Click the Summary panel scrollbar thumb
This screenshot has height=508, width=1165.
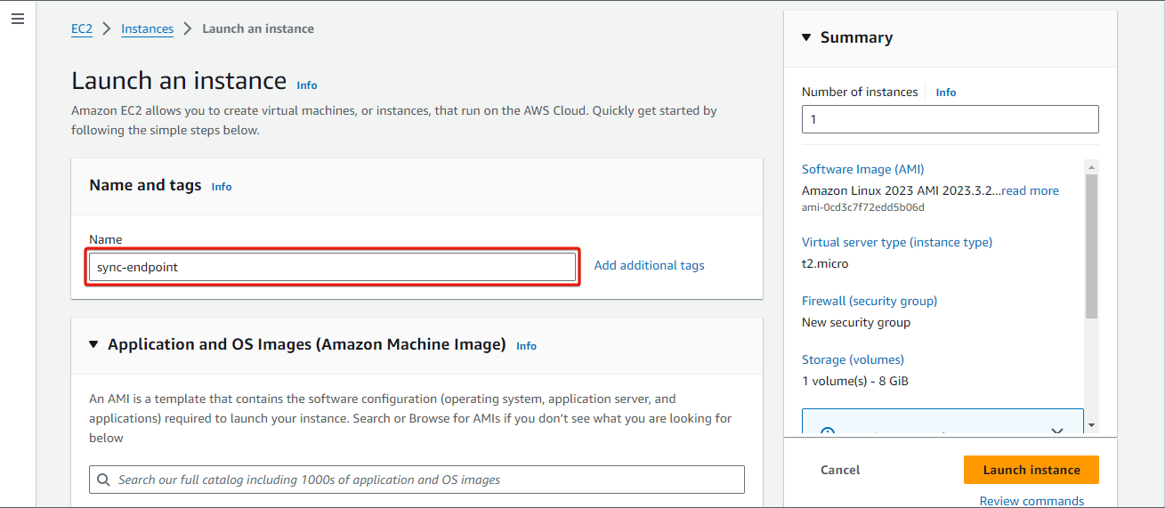(x=1092, y=246)
